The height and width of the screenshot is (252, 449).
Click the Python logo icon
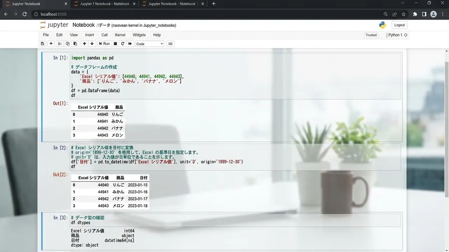[x=383, y=25]
